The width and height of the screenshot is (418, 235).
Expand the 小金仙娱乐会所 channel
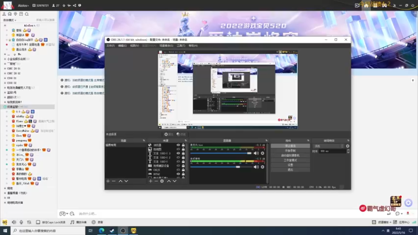(5, 59)
